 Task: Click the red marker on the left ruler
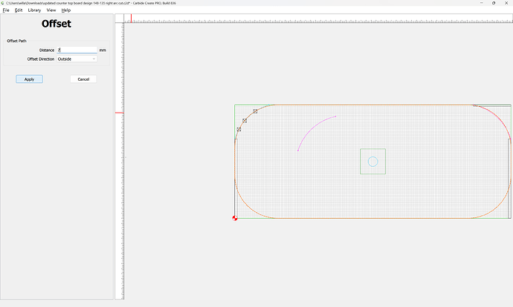tap(119, 113)
